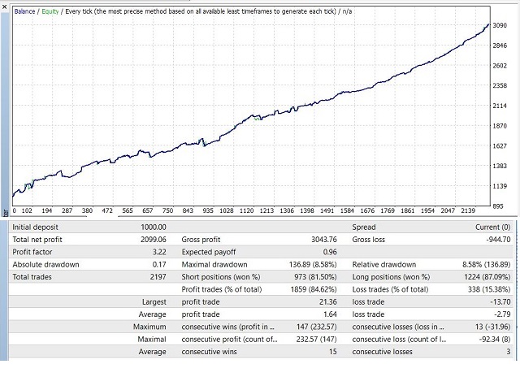Click the 3090 label on chart axis
This screenshot has height=390, width=520.
point(500,25)
